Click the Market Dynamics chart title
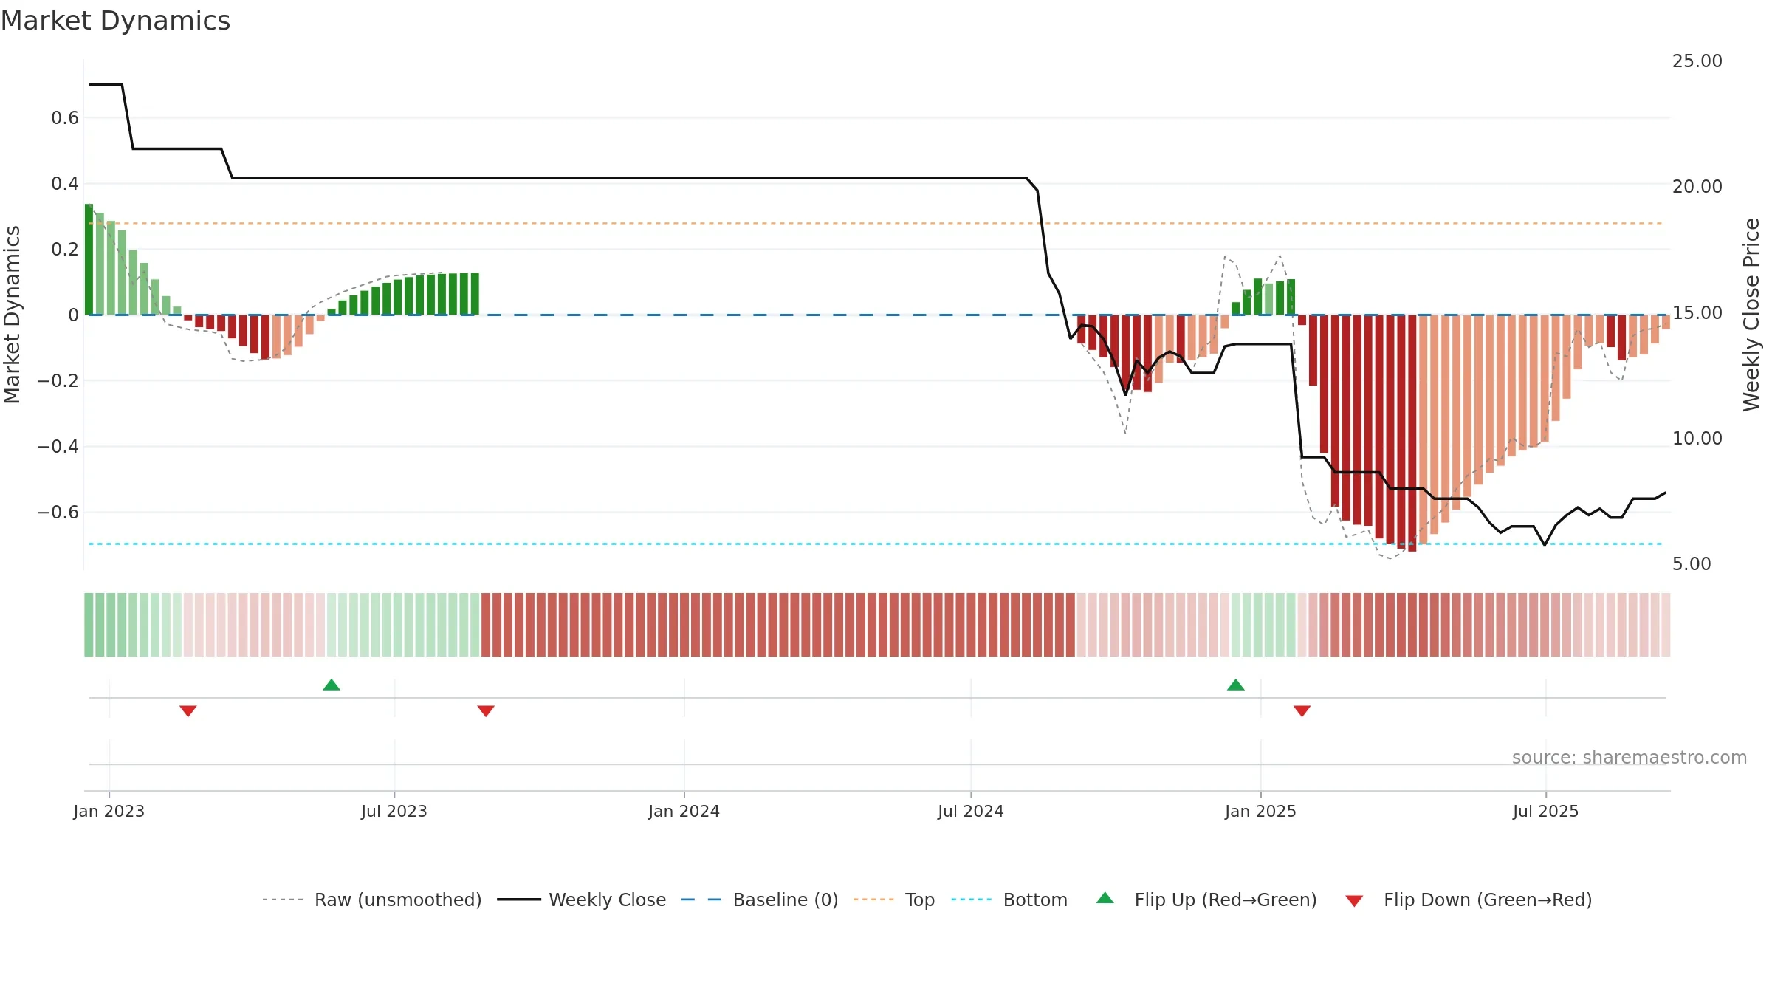 115,21
